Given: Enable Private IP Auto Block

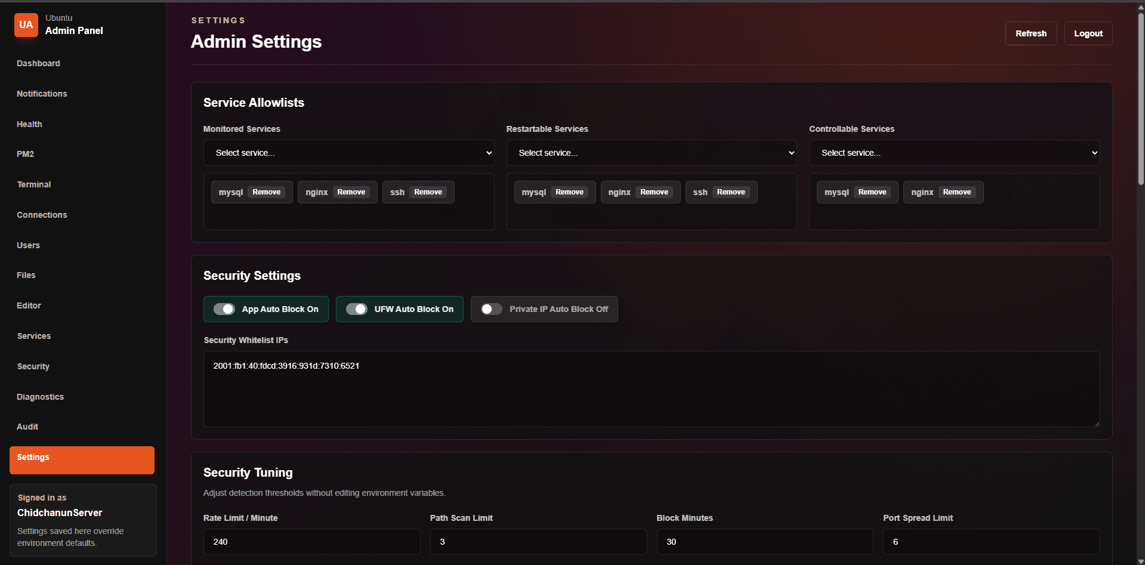Looking at the screenshot, I should pyautogui.click(x=492, y=309).
